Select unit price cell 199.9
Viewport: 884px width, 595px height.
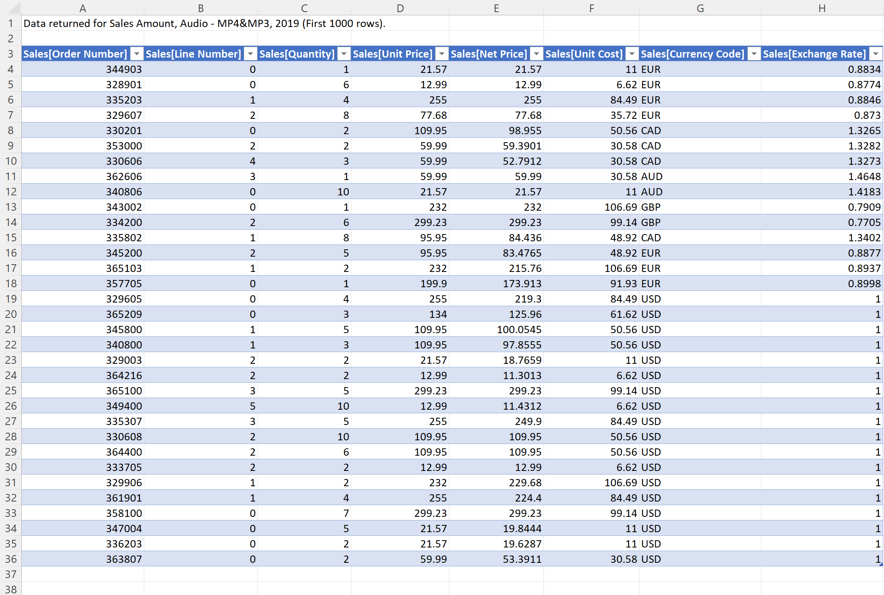[x=400, y=284]
